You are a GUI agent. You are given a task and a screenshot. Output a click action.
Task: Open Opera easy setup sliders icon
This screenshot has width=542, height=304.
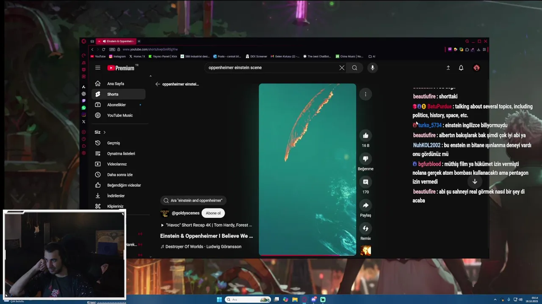point(484,49)
